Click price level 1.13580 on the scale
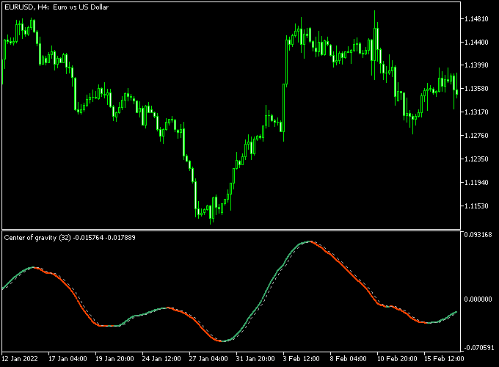 476,89
